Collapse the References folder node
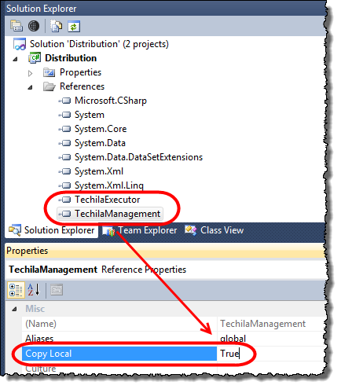Image resolution: width=341 pixels, height=389 pixels. point(31,87)
